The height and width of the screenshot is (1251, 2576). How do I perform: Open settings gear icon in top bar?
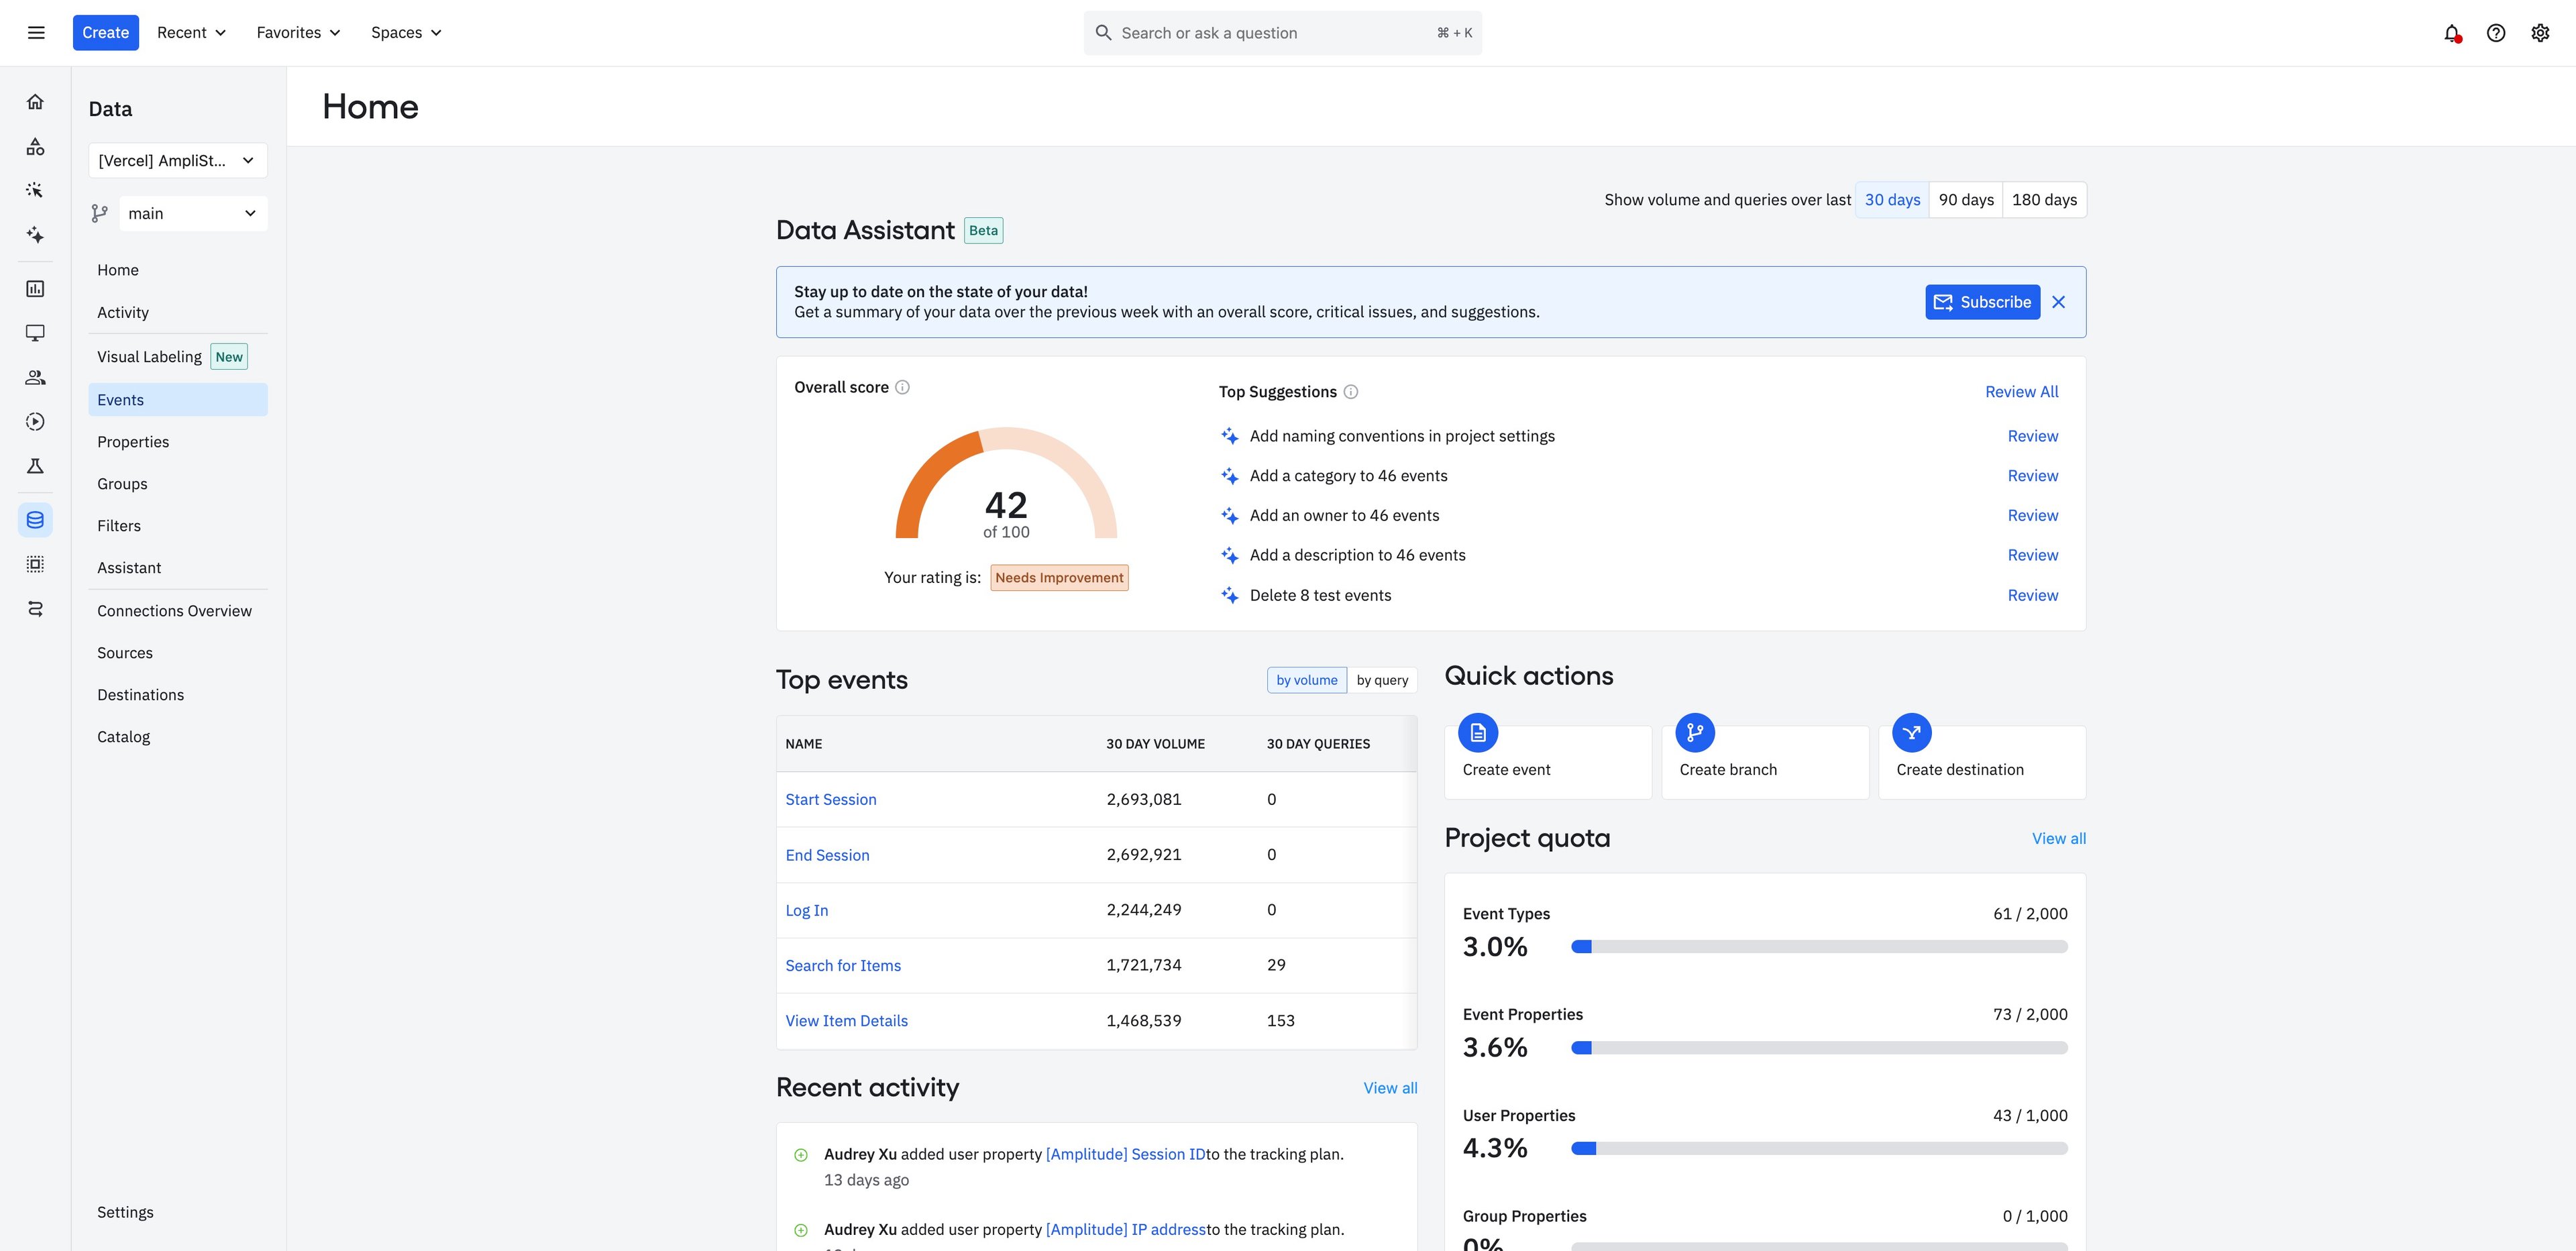click(x=2540, y=33)
